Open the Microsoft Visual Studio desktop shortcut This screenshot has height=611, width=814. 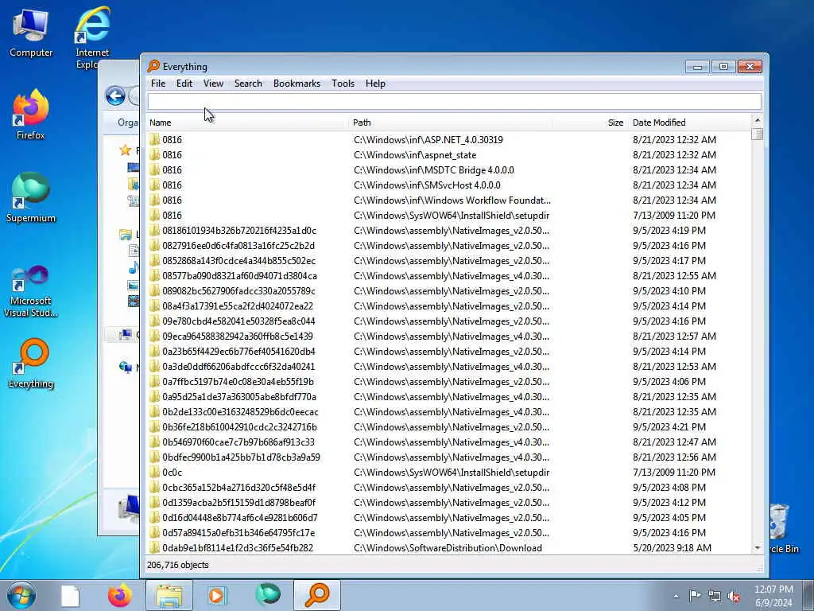31,291
